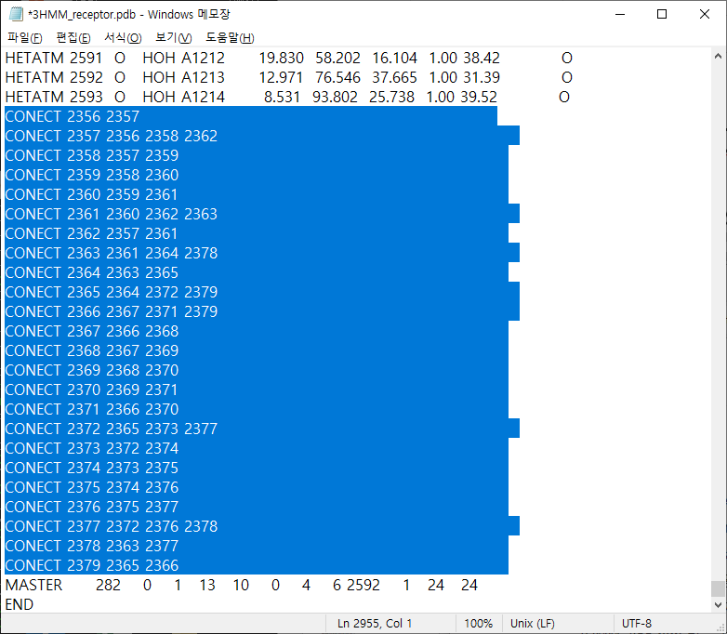Viewport: 727px width, 634px height.
Task: Click line CONECT 2366 2367 2371 2379
Action: pyautogui.click(x=112, y=311)
